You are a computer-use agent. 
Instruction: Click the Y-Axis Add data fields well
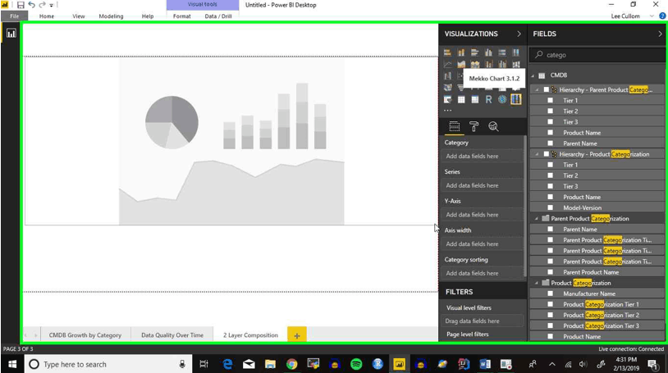[x=483, y=215]
